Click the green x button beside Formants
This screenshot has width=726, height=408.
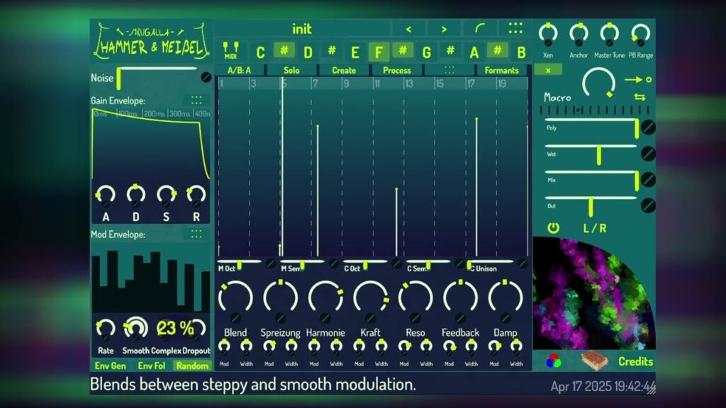click(548, 70)
